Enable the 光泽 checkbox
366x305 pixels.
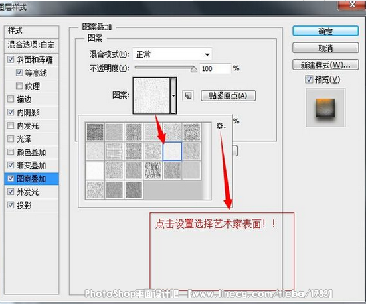pos(11,139)
